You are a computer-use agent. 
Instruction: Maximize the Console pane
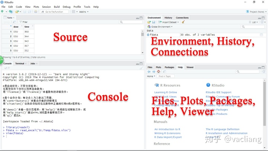coord(141,64)
